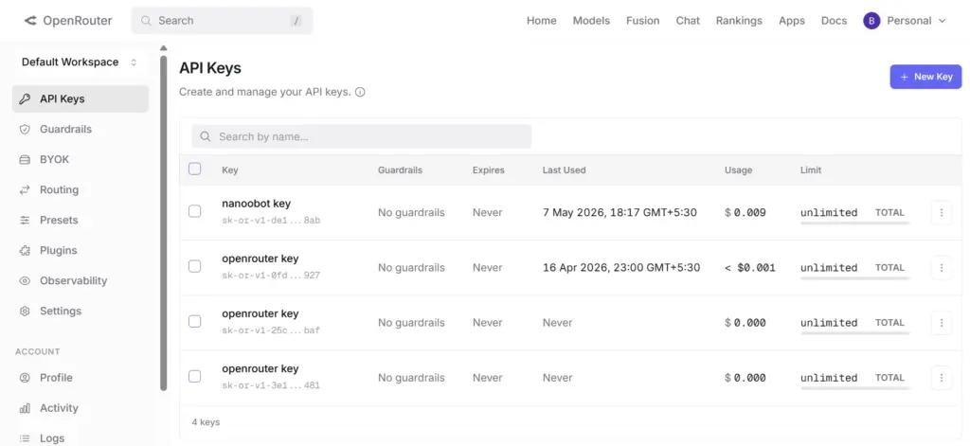Open three-dot menu for nanoobot key
970x446 pixels.
coord(941,213)
